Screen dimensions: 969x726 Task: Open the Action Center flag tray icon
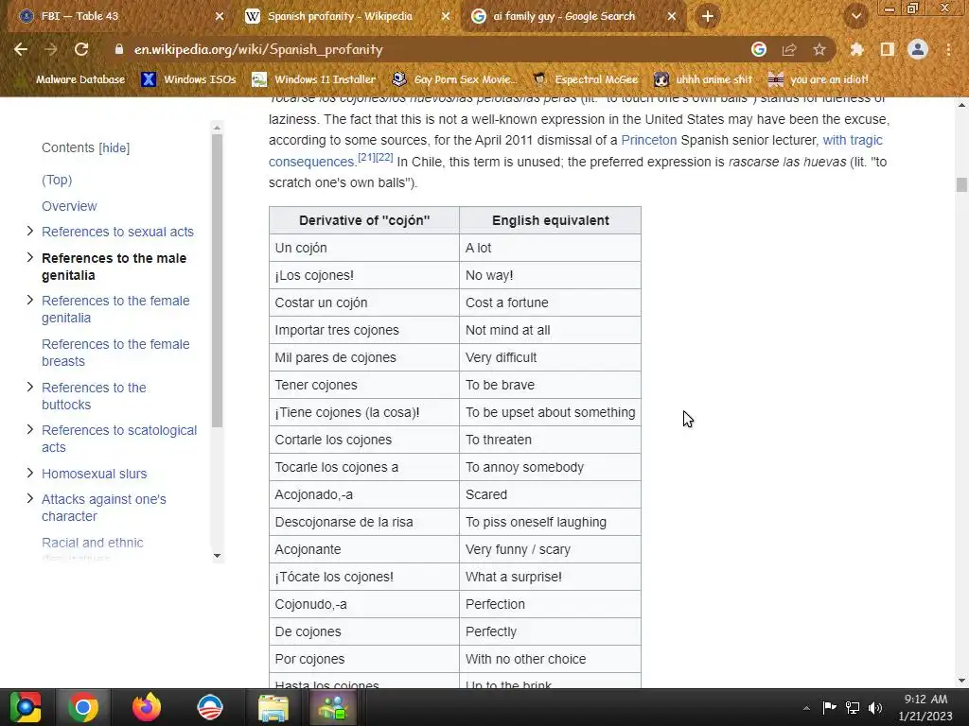(829, 707)
